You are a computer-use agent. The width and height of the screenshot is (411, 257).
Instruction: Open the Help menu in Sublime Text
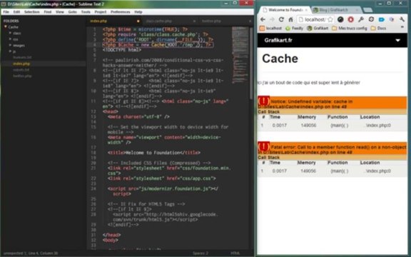[x=138, y=12]
